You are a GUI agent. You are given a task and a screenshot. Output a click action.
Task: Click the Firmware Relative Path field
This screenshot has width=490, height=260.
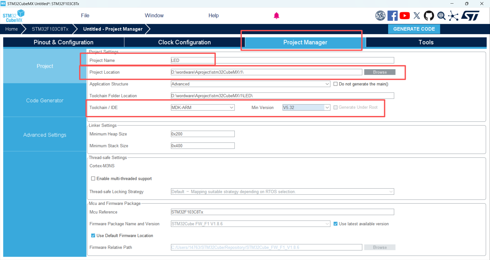[266, 247]
